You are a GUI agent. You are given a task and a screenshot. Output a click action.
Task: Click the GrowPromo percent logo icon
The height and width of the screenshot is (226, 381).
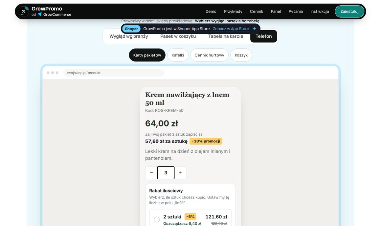click(24, 11)
